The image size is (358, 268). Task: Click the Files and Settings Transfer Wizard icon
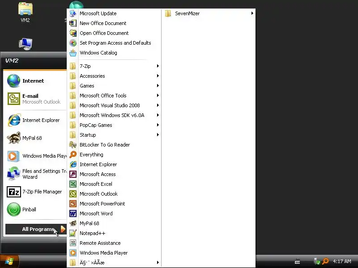click(14, 174)
